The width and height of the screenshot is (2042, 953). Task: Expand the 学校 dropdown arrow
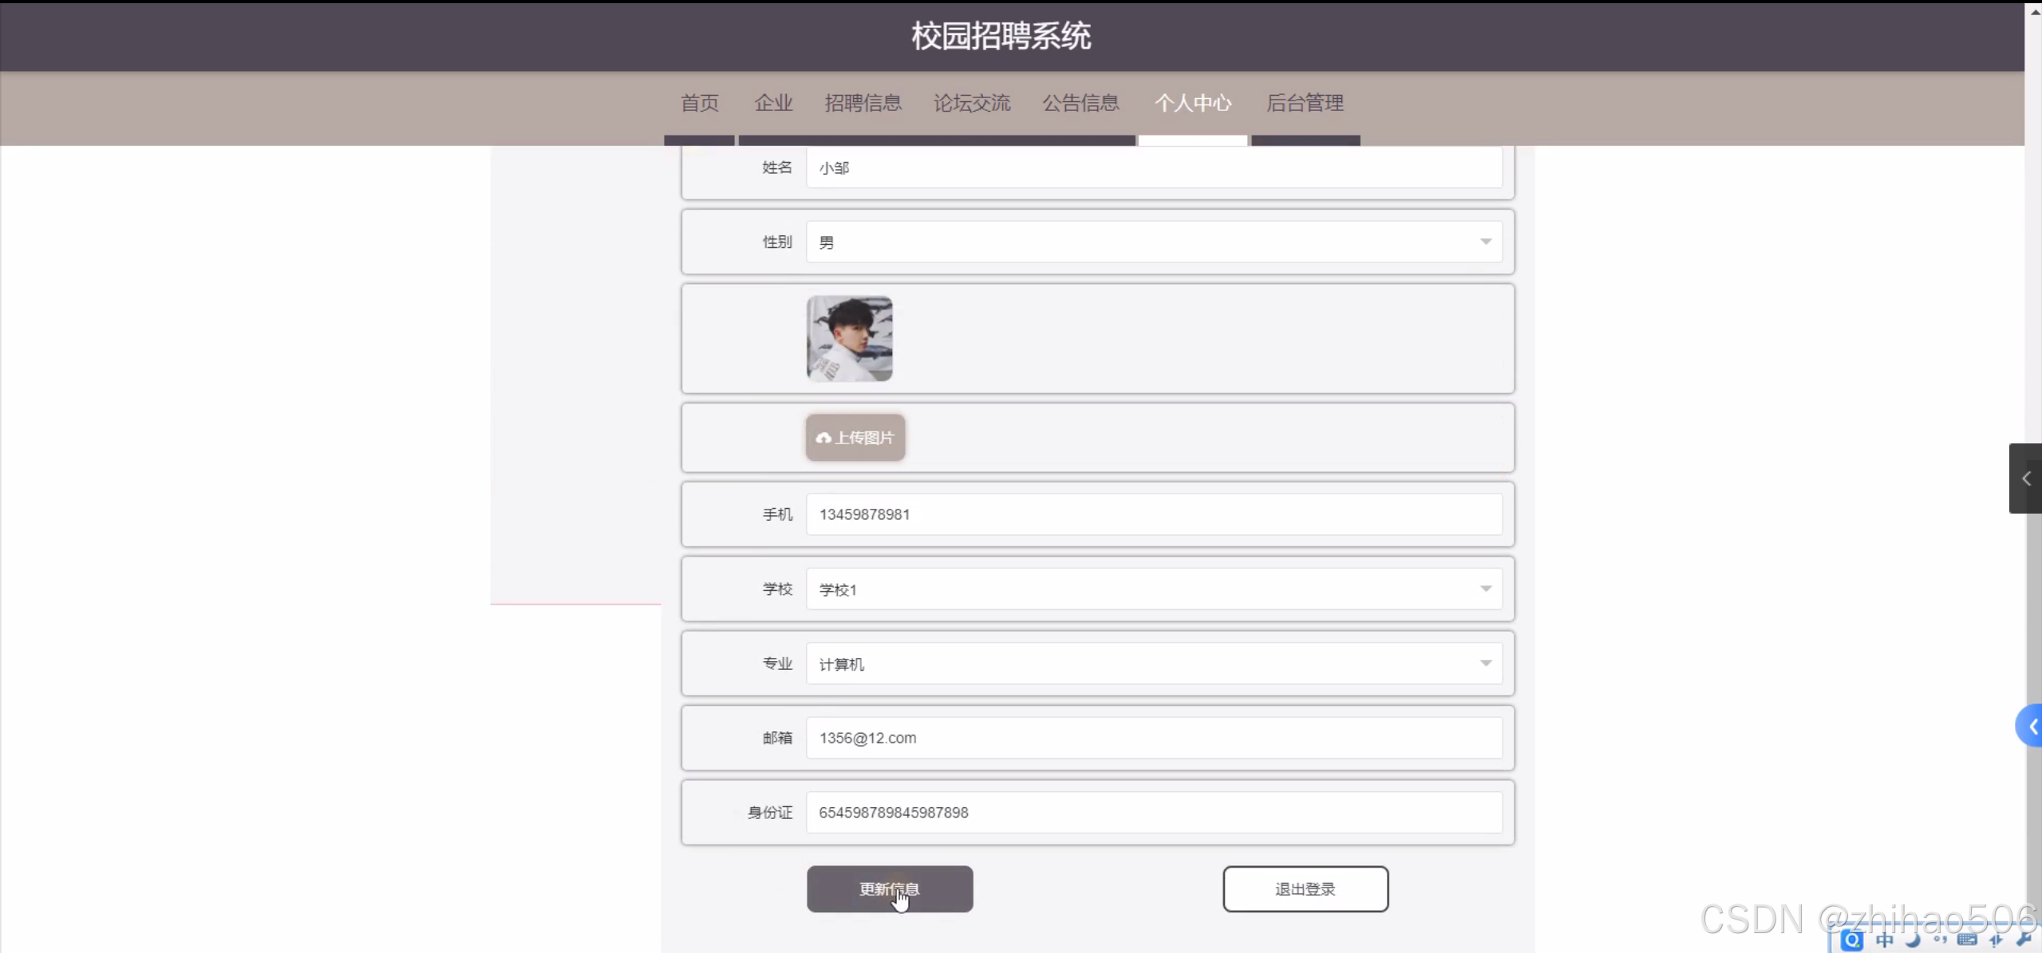[1485, 589]
